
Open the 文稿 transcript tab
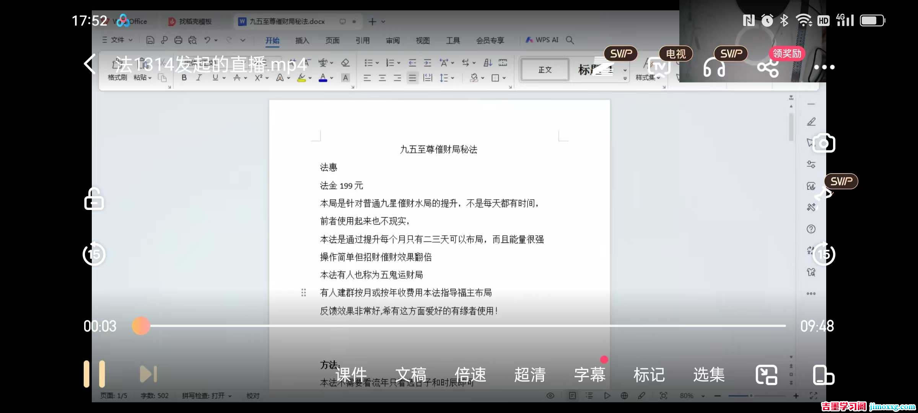410,375
